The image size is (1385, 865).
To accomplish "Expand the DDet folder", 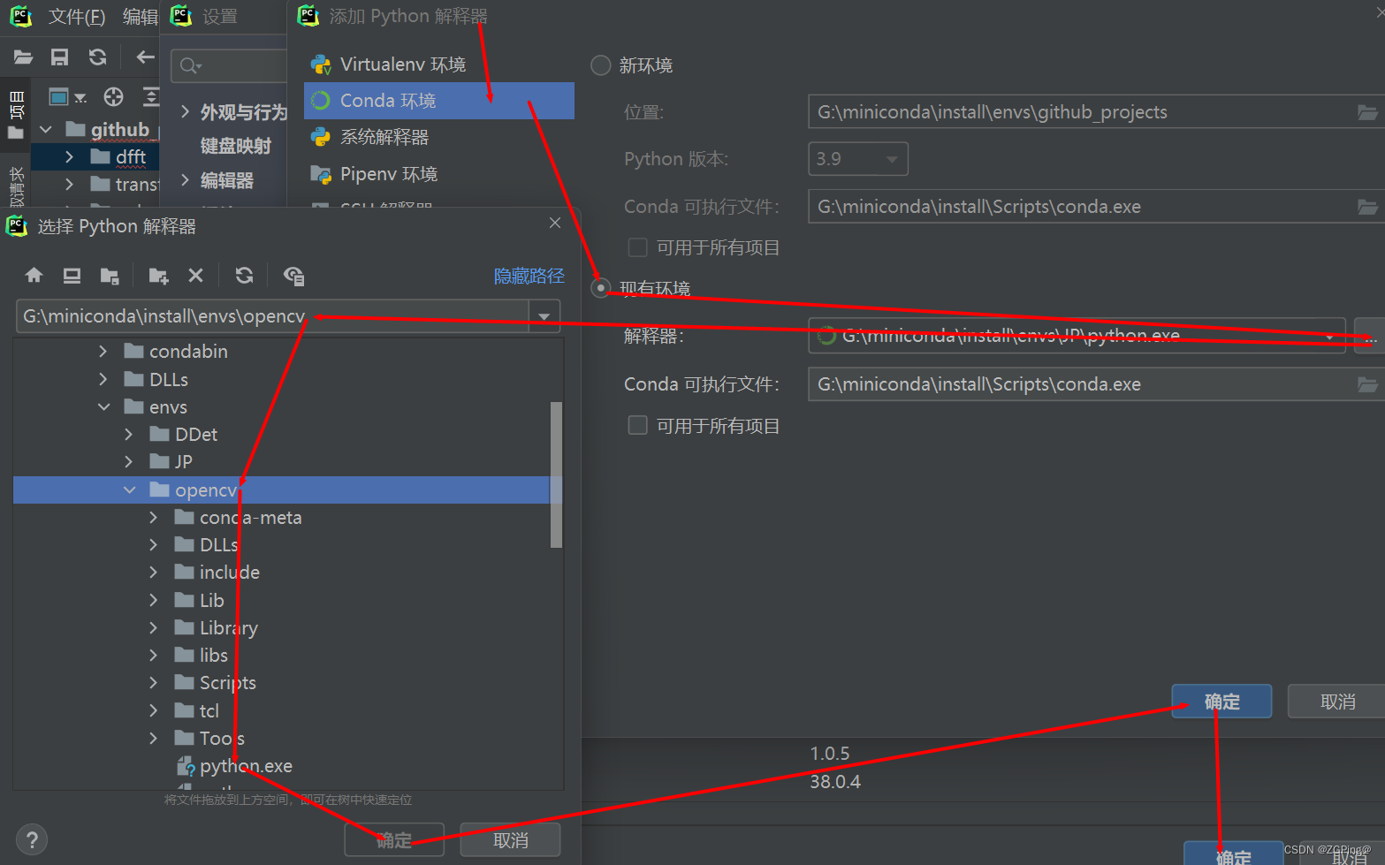I will pyautogui.click(x=128, y=435).
